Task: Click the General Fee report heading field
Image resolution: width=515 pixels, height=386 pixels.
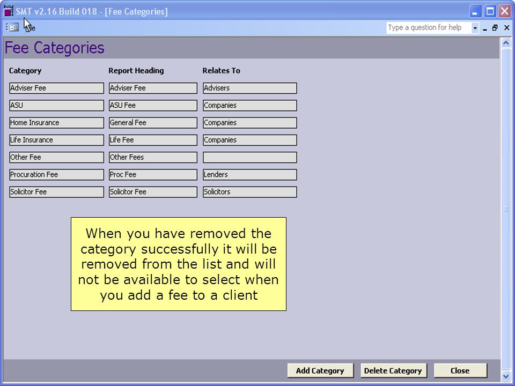Action: (x=153, y=123)
